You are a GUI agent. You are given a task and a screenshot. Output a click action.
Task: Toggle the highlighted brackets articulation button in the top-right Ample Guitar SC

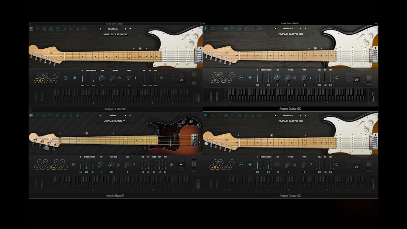click(x=223, y=80)
